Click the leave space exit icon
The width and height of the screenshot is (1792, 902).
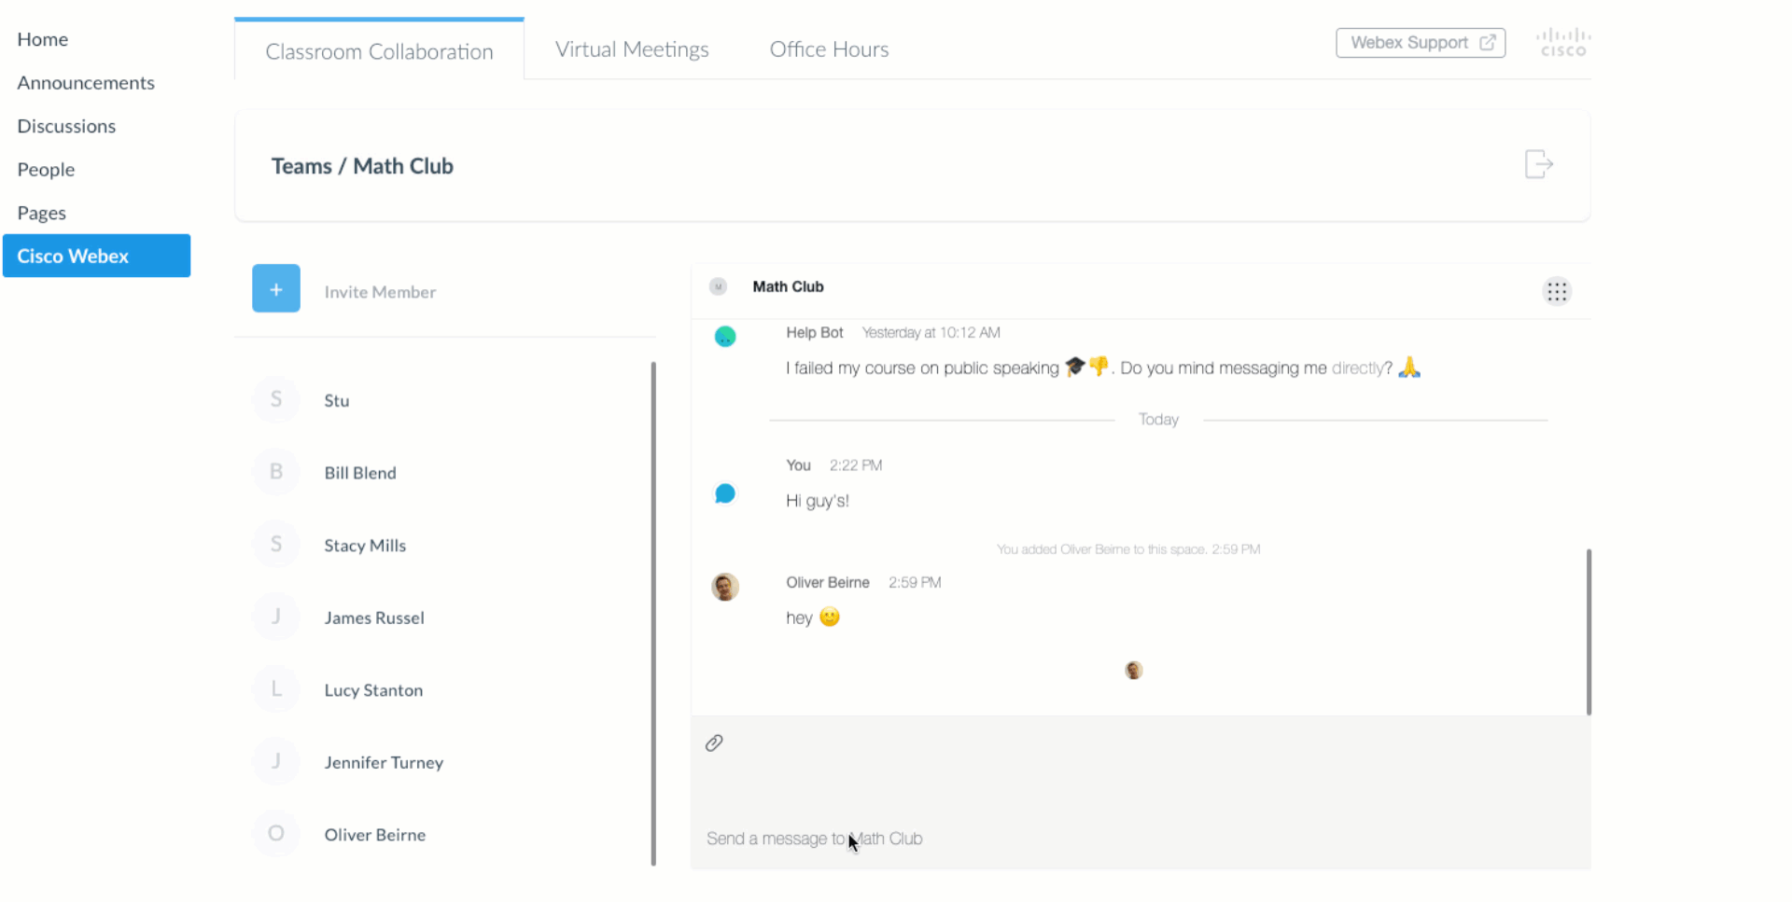tap(1538, 164)
